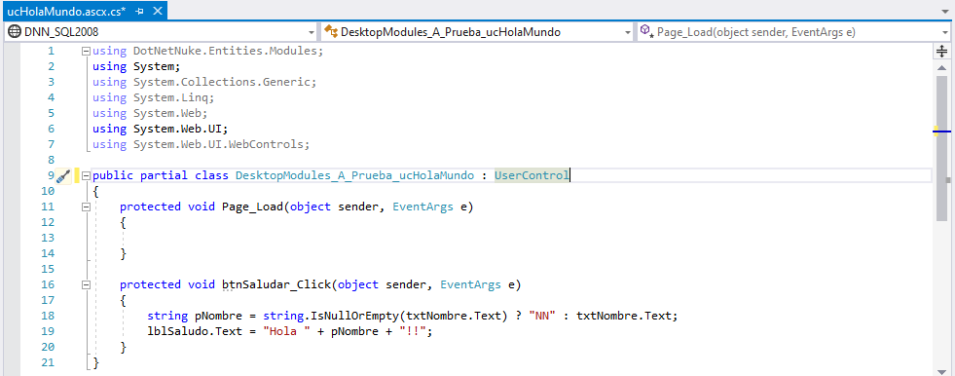Click the split editor window icon

coord(941,52)
